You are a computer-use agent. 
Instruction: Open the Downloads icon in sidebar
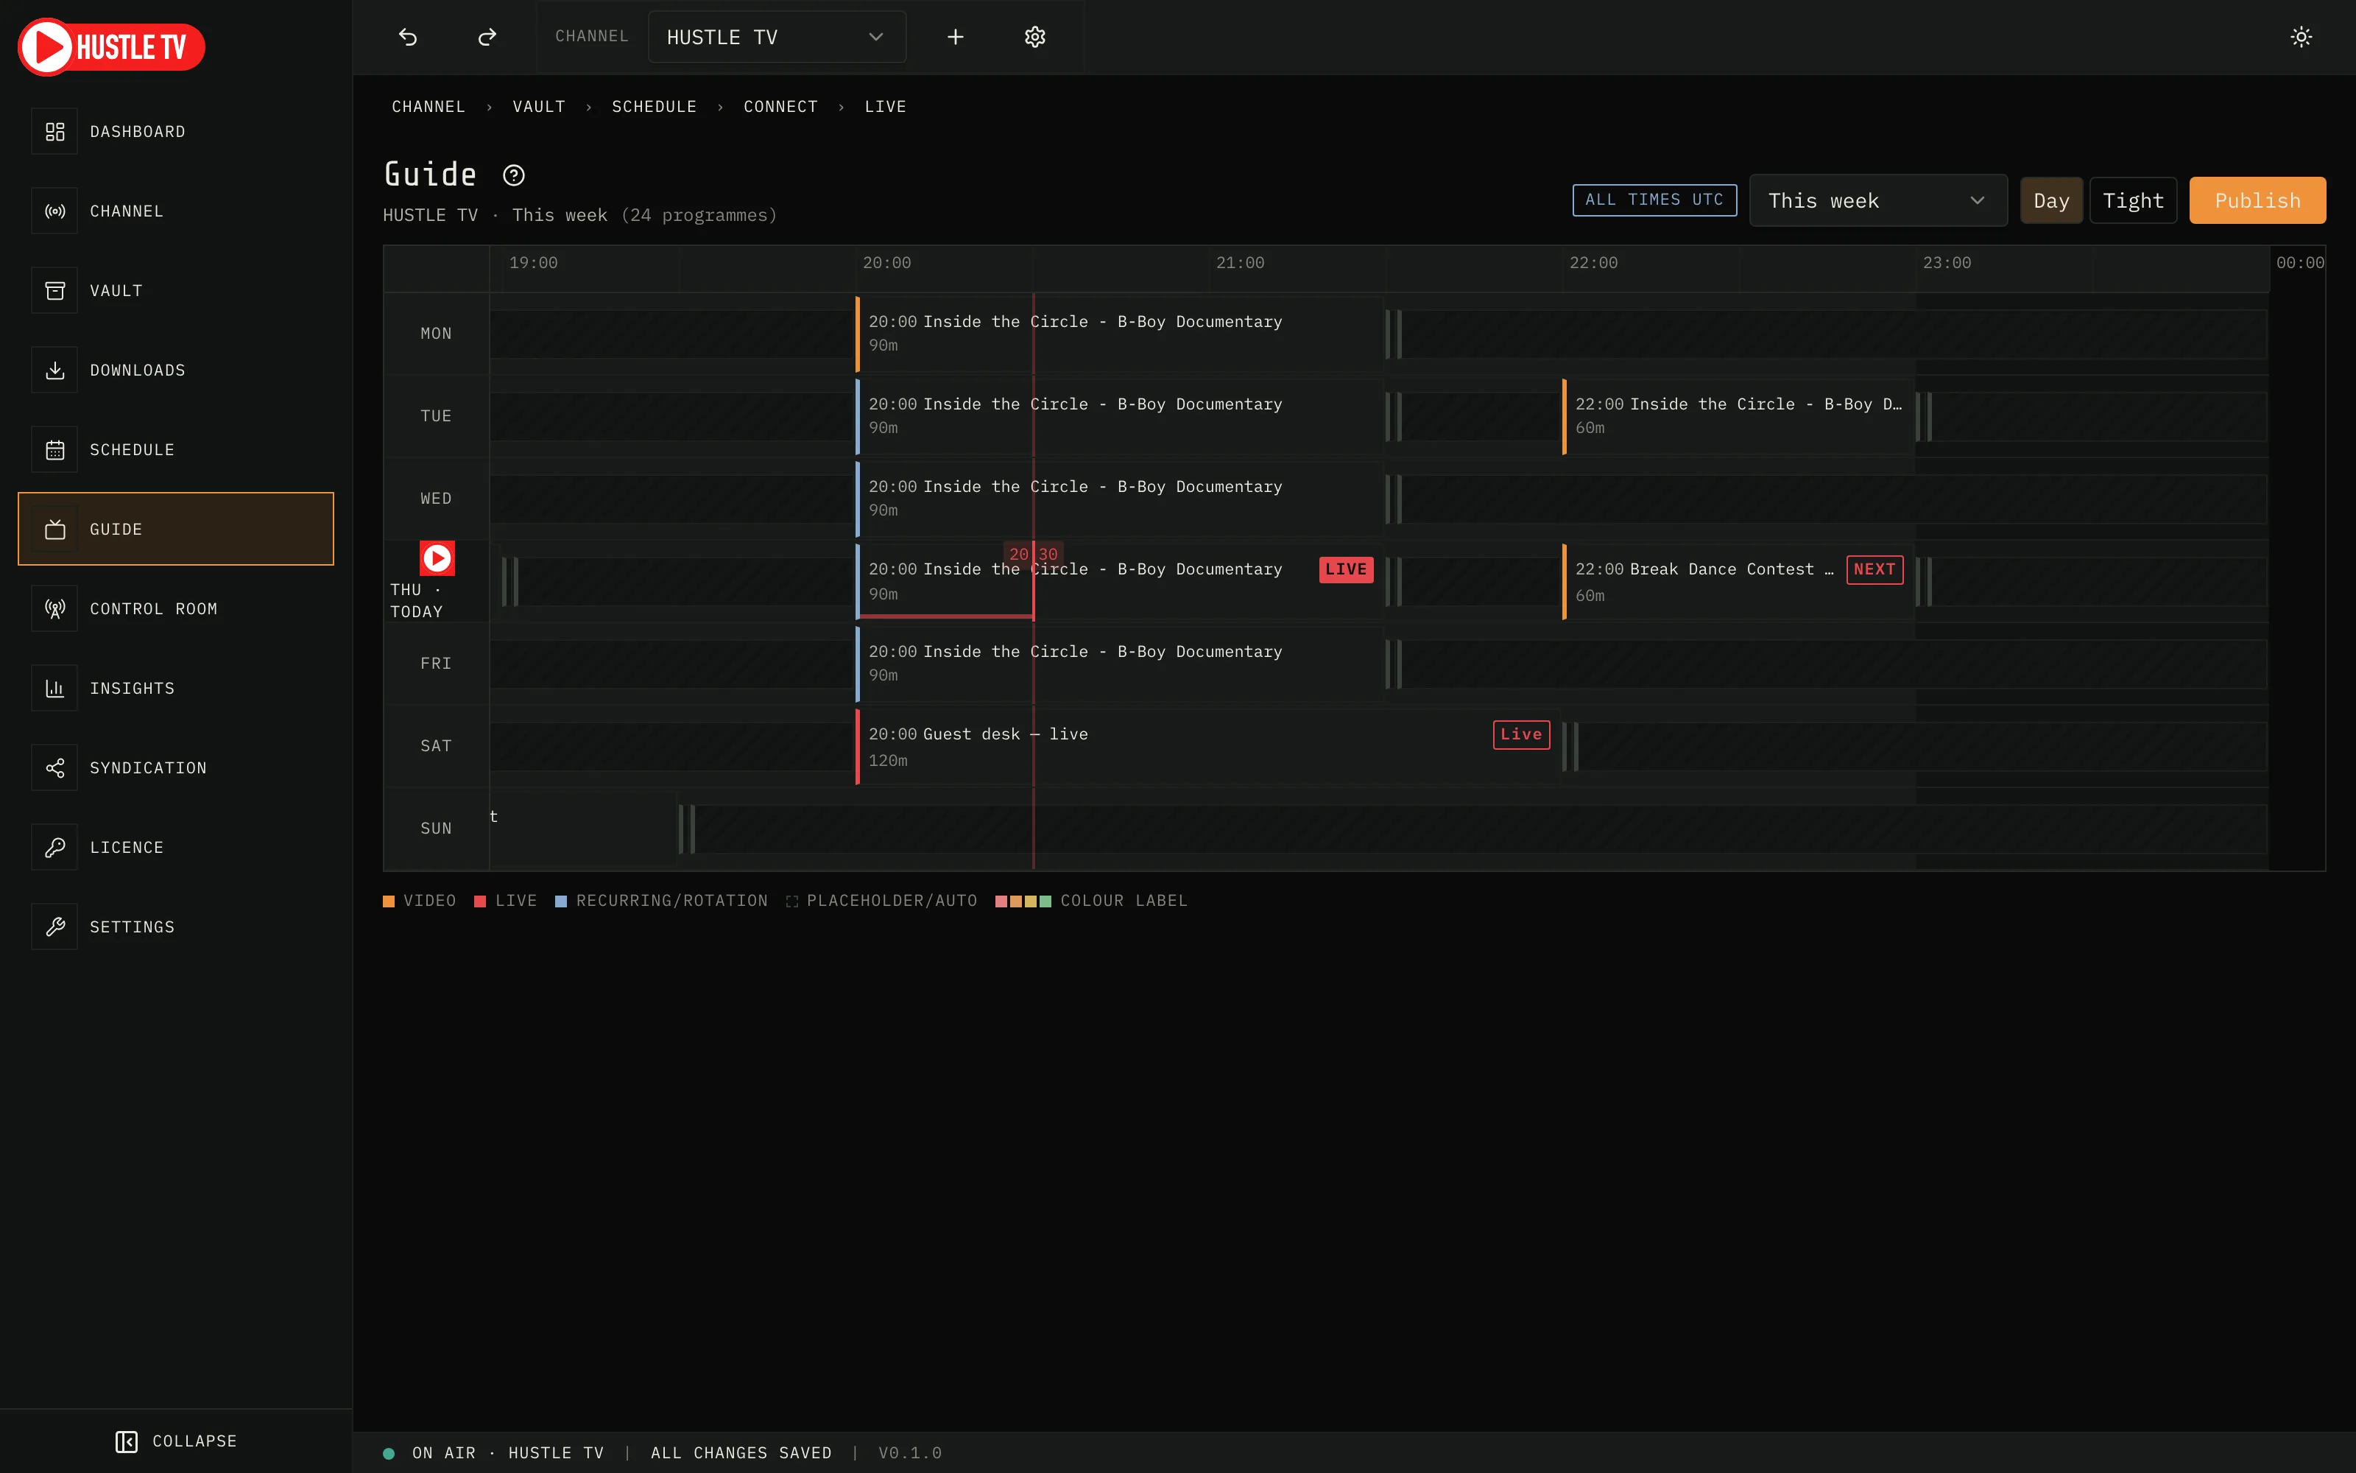[x=54, y=370]
